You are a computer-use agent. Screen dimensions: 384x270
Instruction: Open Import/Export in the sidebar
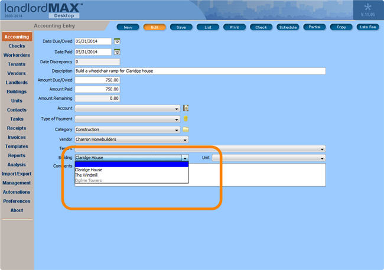[x=17, y=174]
